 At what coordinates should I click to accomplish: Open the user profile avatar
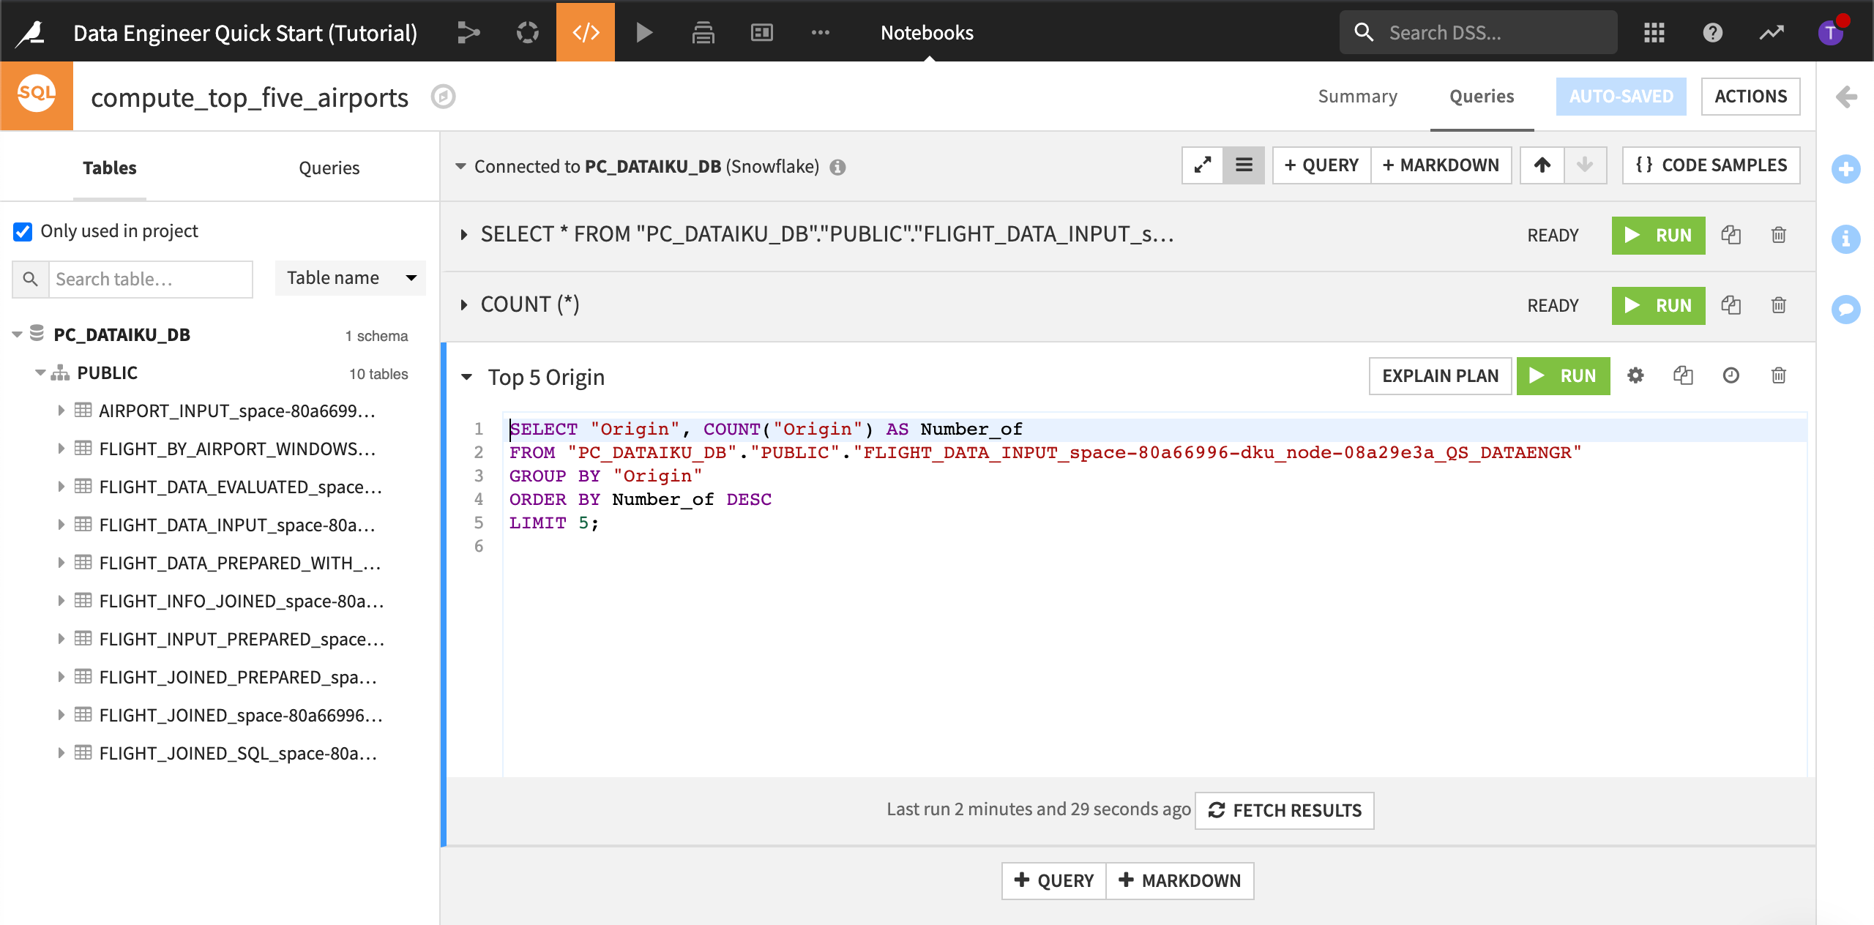[1830, 32]
